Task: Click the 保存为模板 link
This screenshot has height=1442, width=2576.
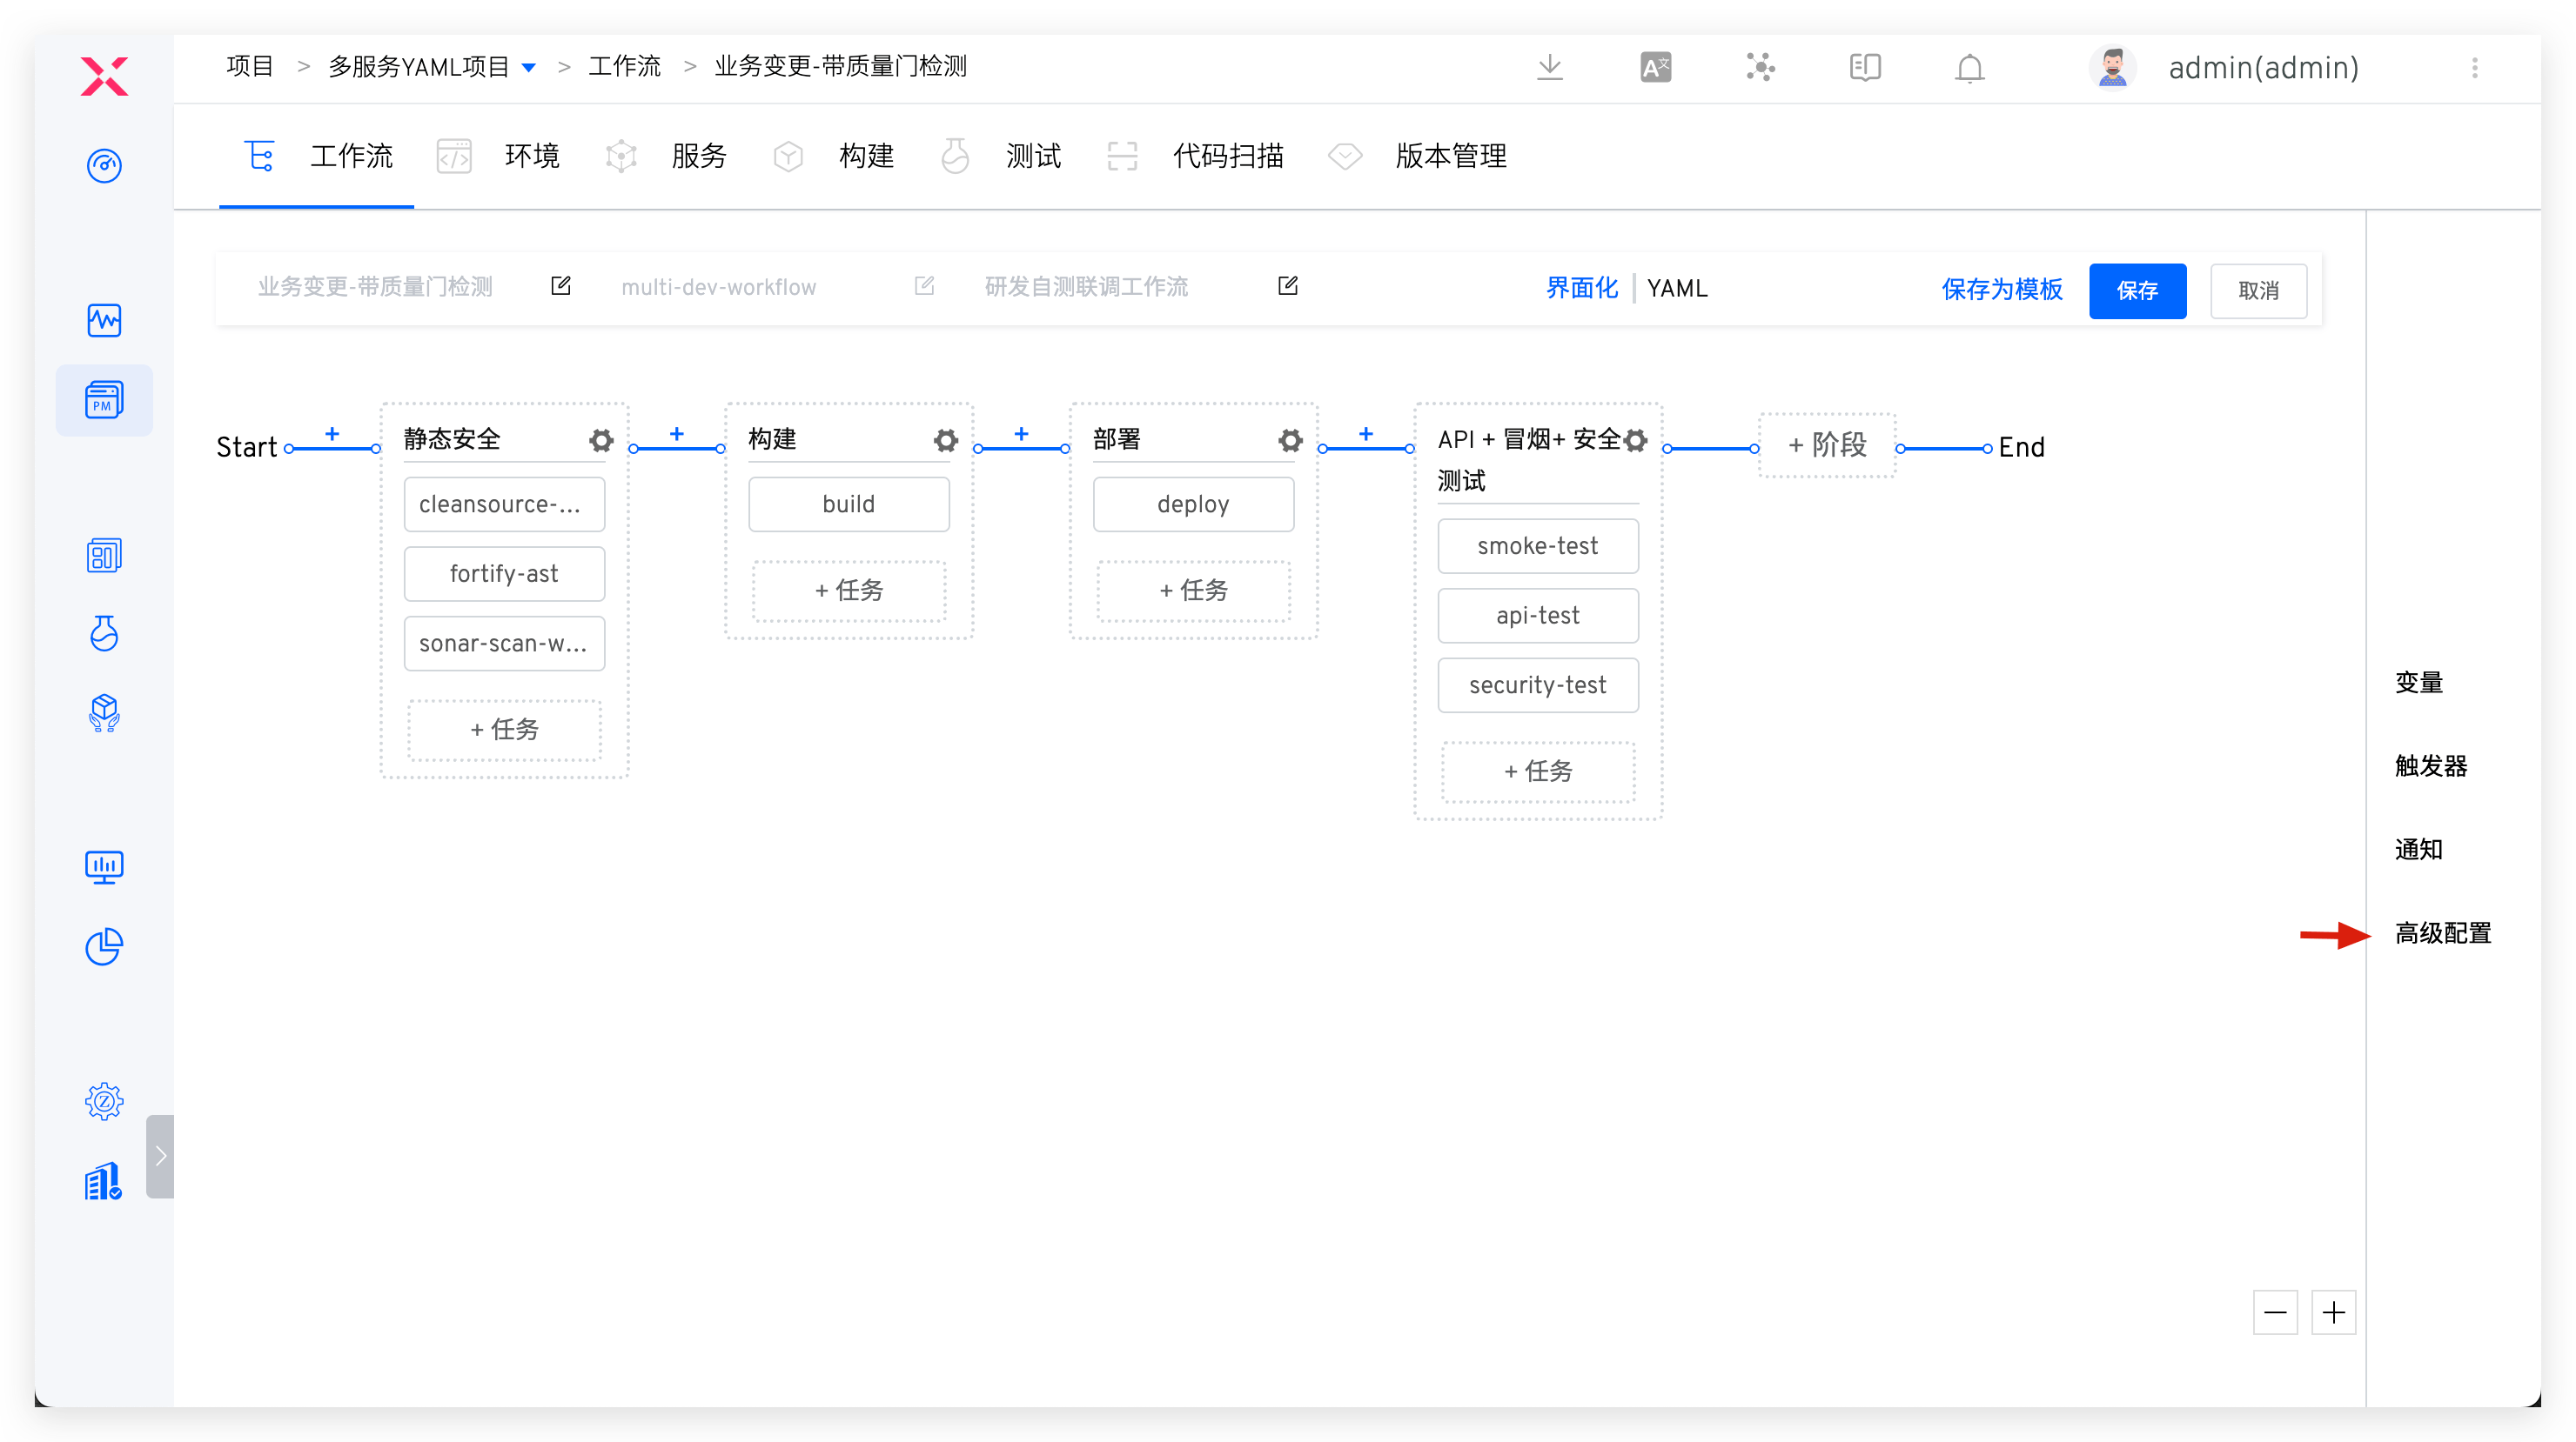Action: pyautogui.click(x=2001, y=290)
